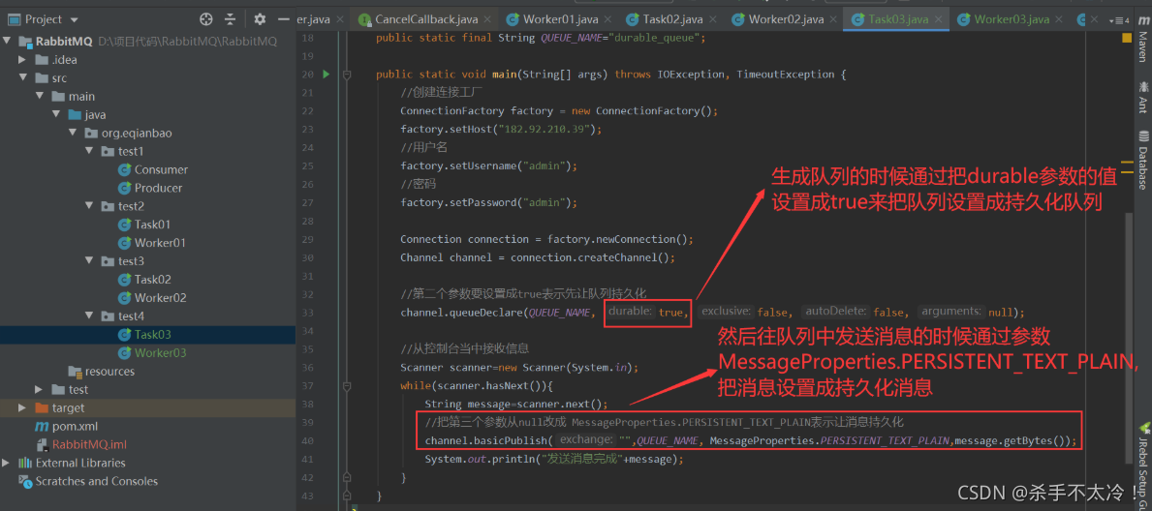This screenshot has height=511, width=1152.
Task: Collapse the test3 package
Action: tap(88, 261)
